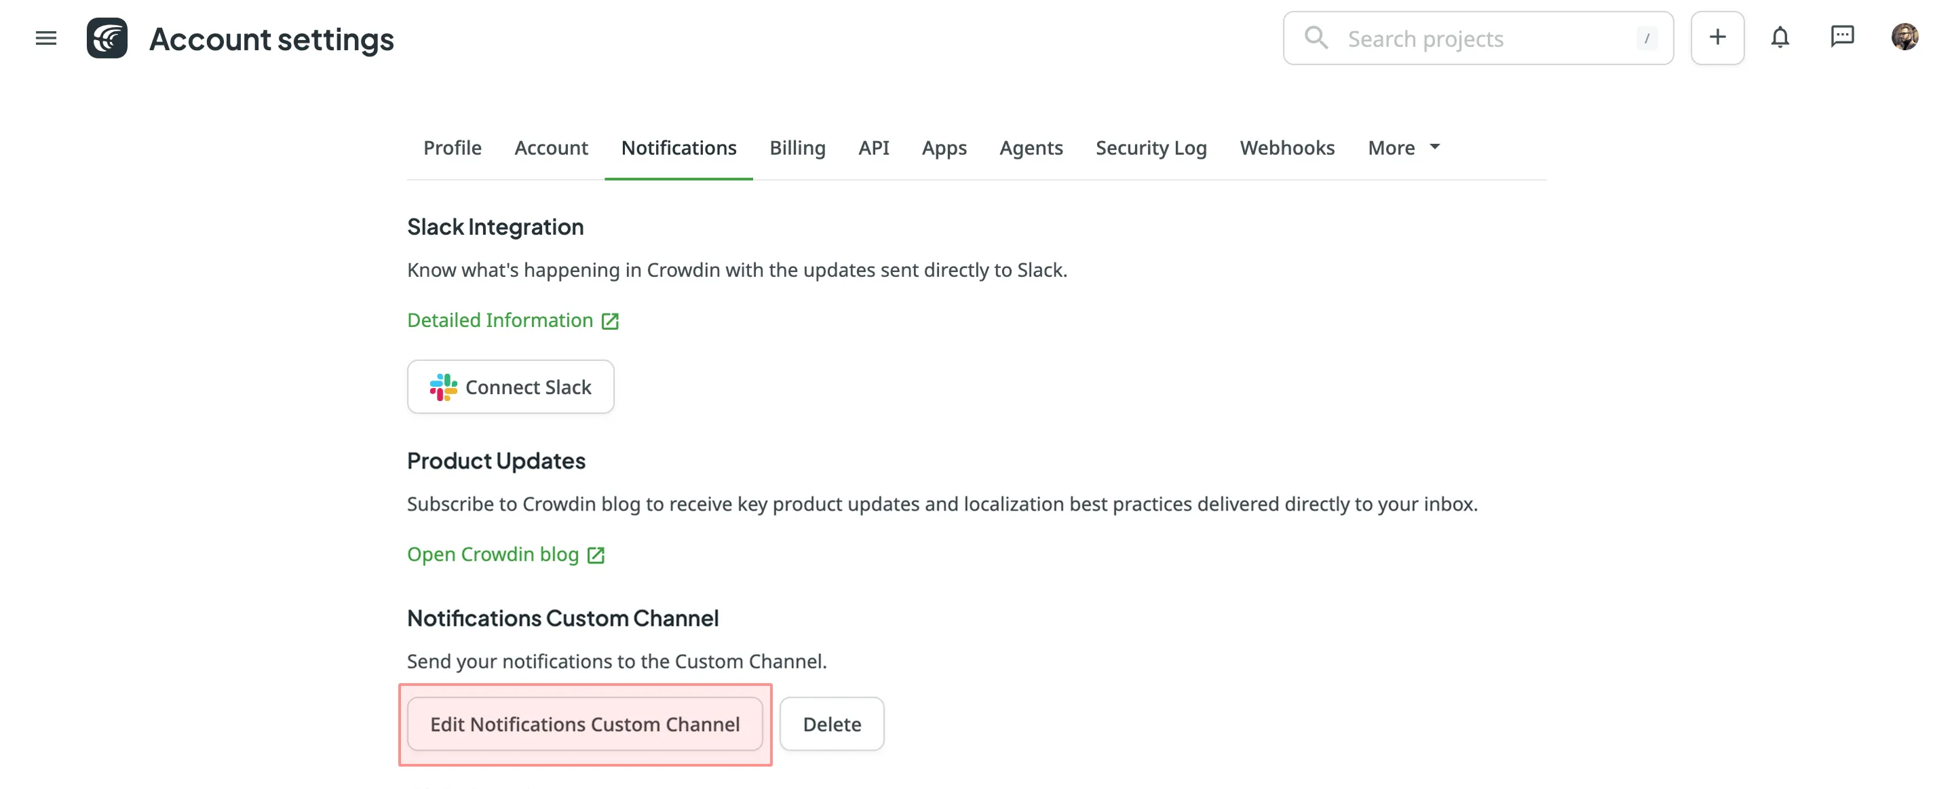
Task: Collapse the More options arrow
Action: [1434, 147]
